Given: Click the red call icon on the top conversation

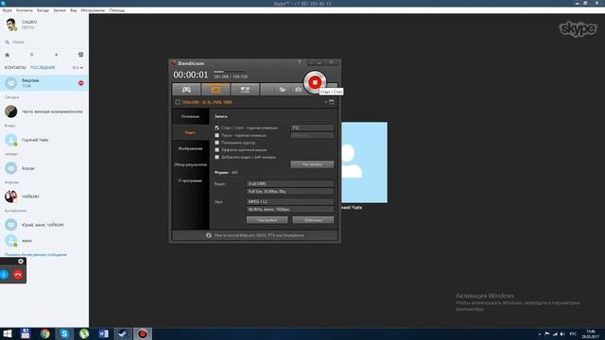Looking at the screenshot, I should point(81,83).
